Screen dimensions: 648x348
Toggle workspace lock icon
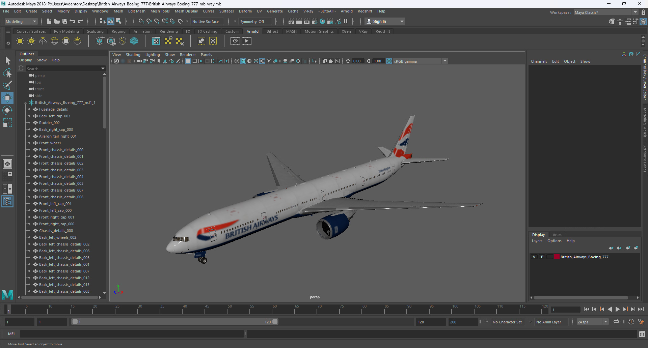coord(643,12)
